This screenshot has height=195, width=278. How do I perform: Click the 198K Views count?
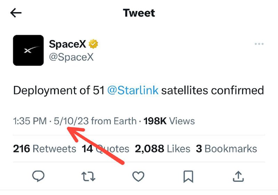pos(169,121)
